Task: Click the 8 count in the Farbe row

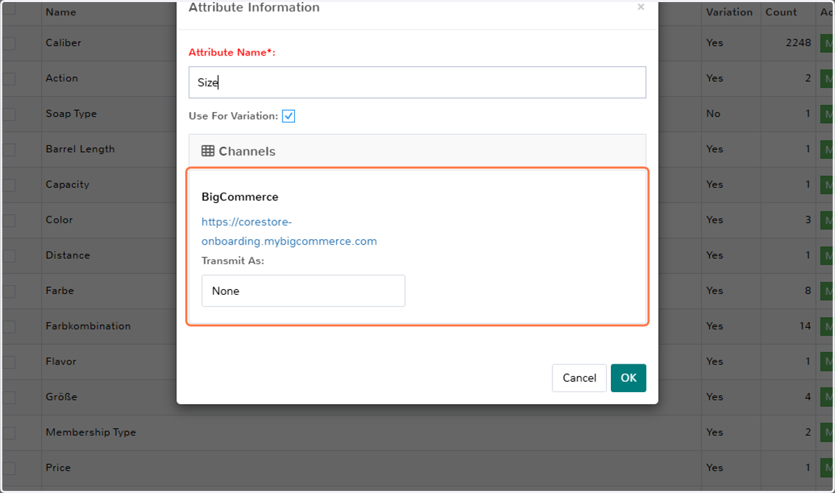Action: (x=808, y=291)
